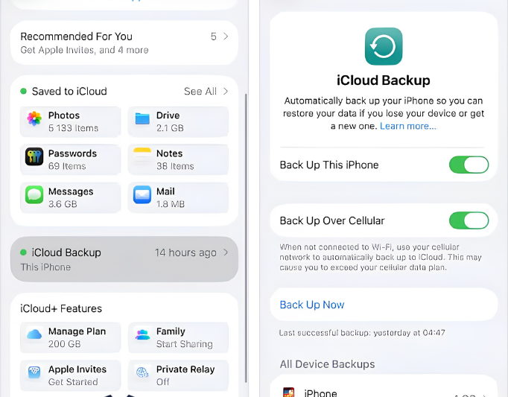The height and width of the screenshot is (397, 508).
Task: Disable Back Up Over Cellular switch
Action: point(469,220)
